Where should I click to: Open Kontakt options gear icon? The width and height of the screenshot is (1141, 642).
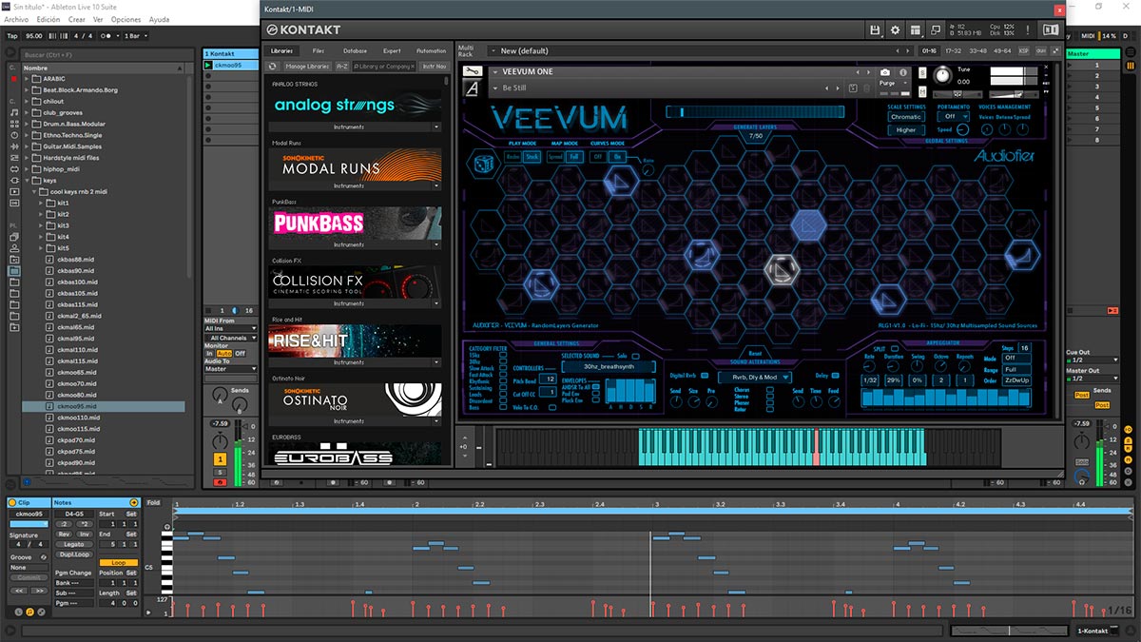click(x=895, y=30)
